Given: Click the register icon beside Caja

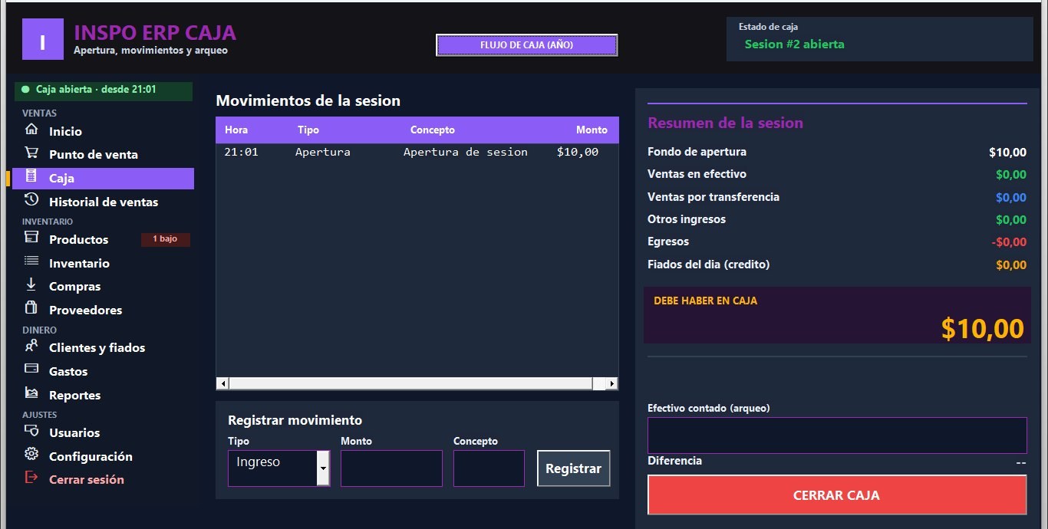Looking at the screenshot, I should pyautogui.click(x=31, y=176).
